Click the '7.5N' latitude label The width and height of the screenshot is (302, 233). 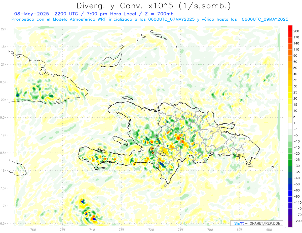coord(4,188)
